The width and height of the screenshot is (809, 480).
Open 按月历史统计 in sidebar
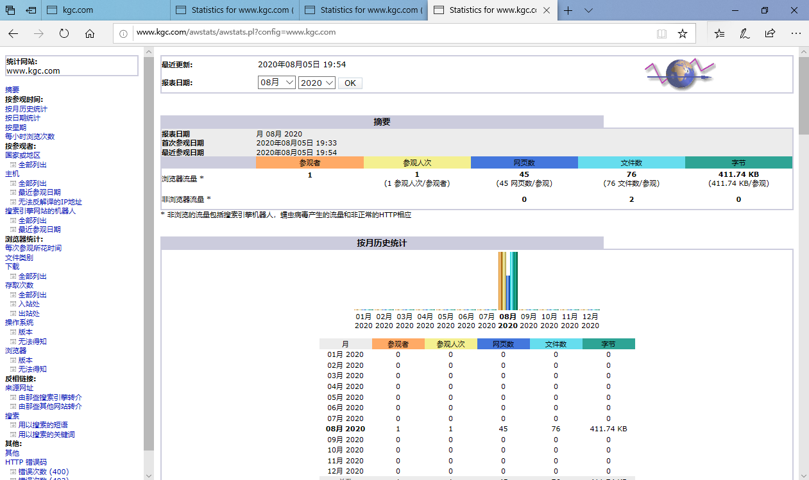(26, 109)
